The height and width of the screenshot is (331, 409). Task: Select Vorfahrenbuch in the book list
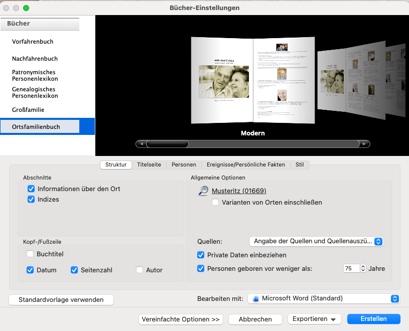point(33,42)
